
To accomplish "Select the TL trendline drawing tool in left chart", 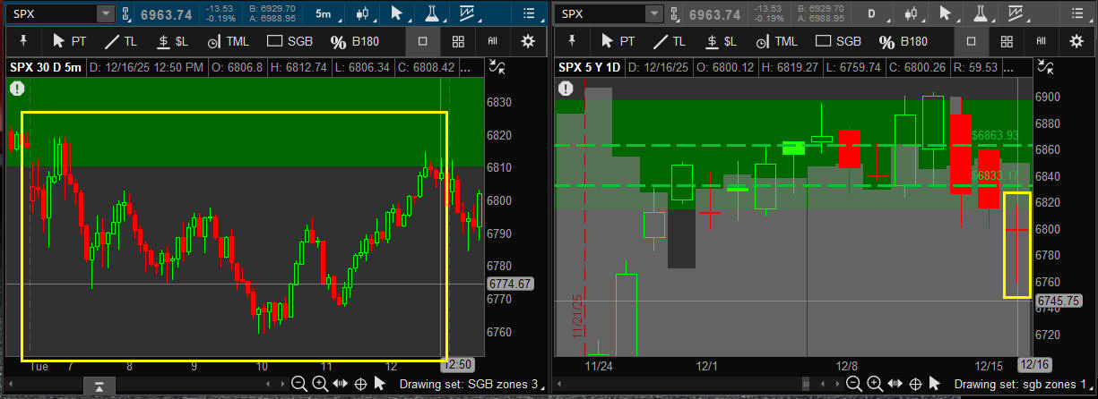I will pyautogui.click(x=124, y=41).
